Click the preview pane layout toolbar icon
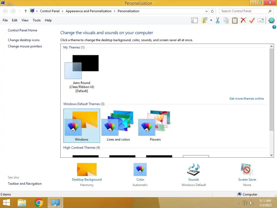The width and height of the screenshot is (277, 208). click(x=194, y=20)
